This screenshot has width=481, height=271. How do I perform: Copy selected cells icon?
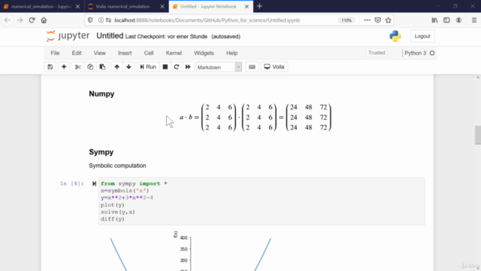coord(90,67)
